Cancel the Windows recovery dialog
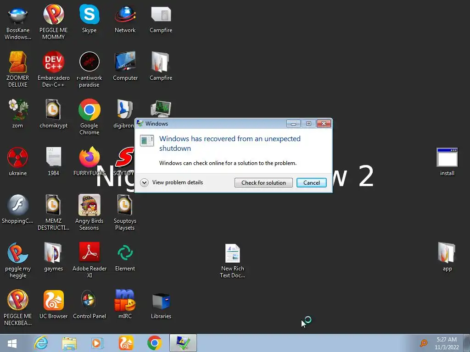The width and height of the screenshot is (470, 352). tap(312, 182)
